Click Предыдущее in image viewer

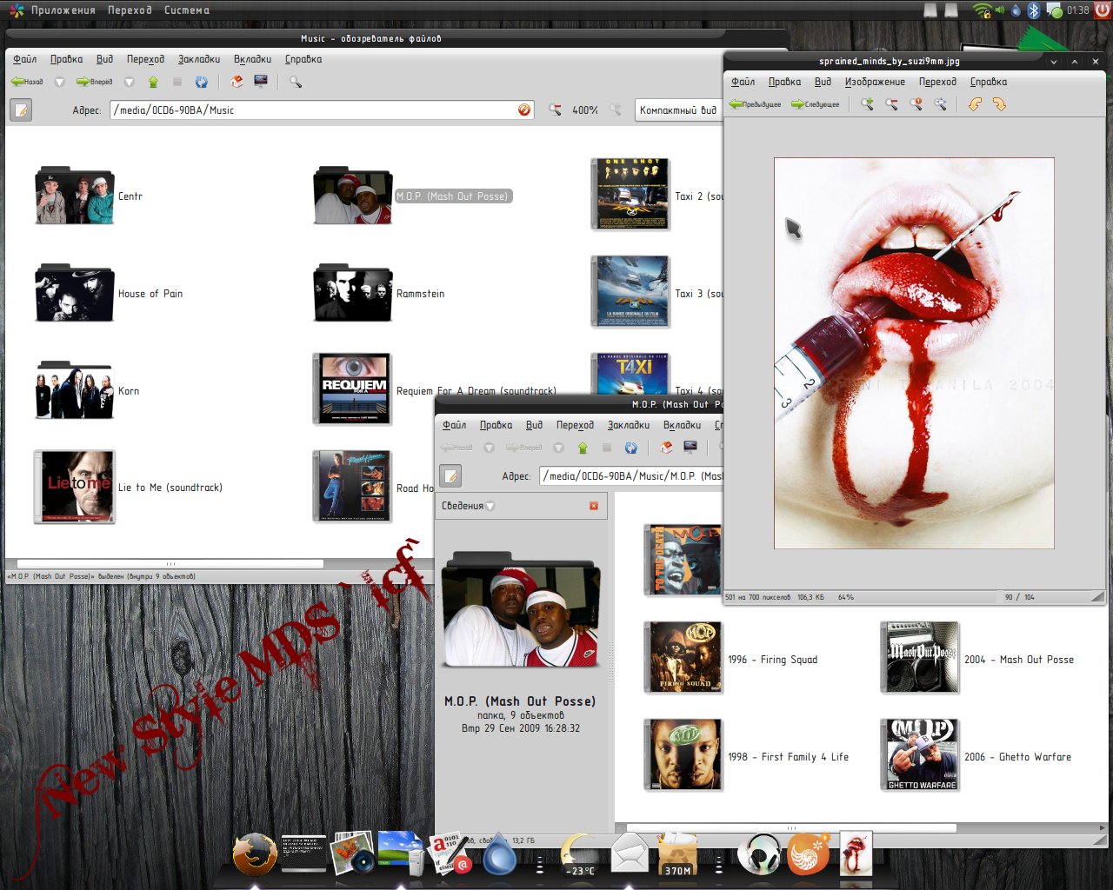[755, 104]
